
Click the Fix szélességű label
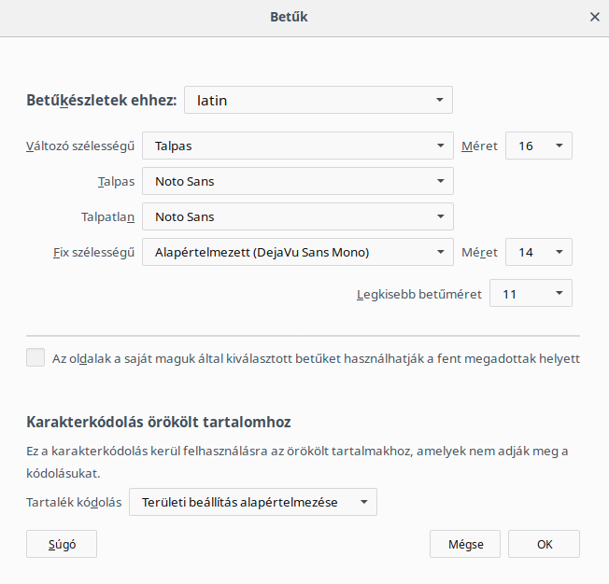pos(94,252)
